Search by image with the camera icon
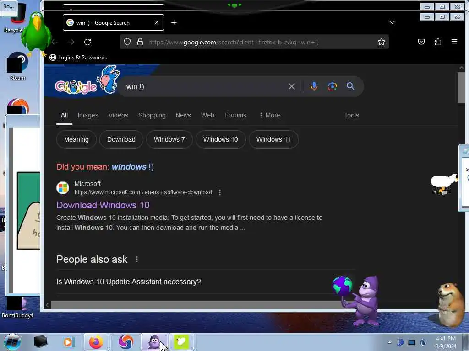Screen dimensions: 469x351 333,86
